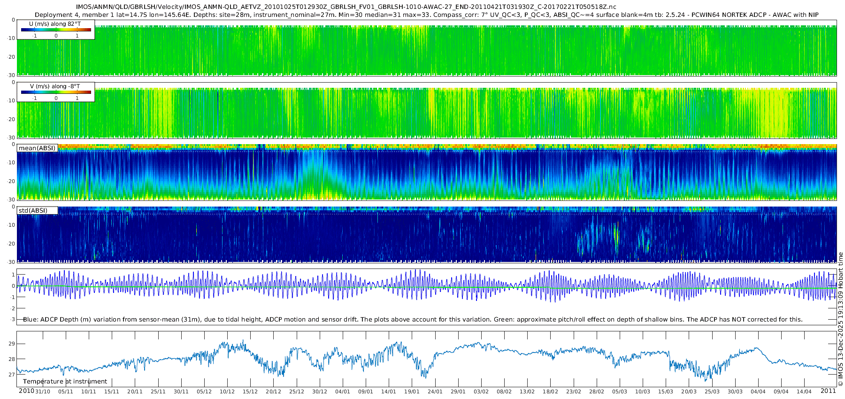Click the "29" tick on the temperature axis

click(12, 344)
